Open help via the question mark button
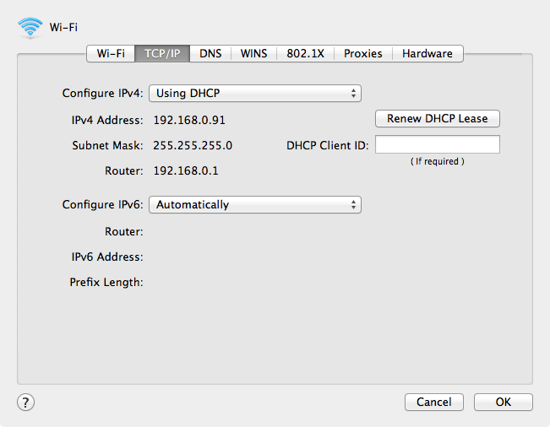This screenshot has width=550, height=427. click(x=25, y=403)
